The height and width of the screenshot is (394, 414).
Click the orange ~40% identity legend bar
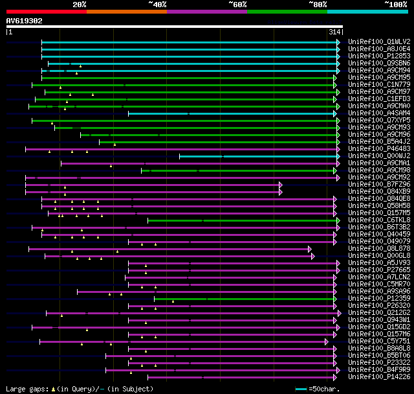coord(127,12)
